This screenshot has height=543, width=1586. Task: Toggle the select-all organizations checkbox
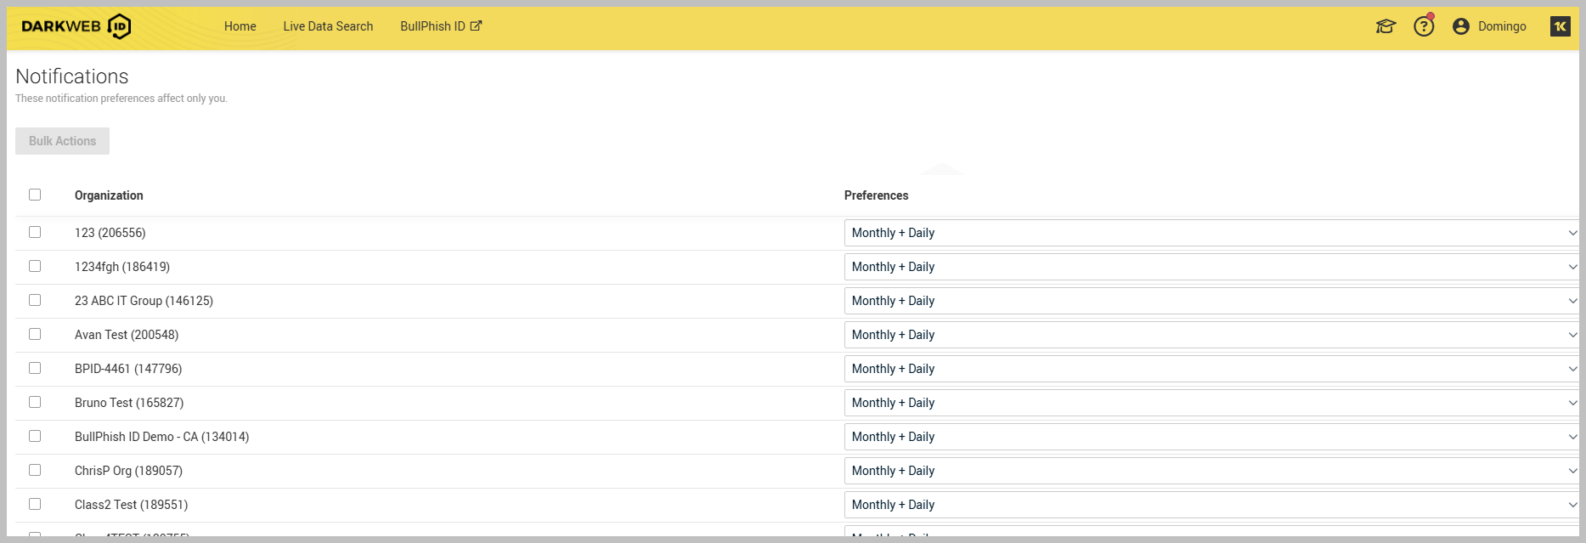pyautogui.click(x=35, y=195)
